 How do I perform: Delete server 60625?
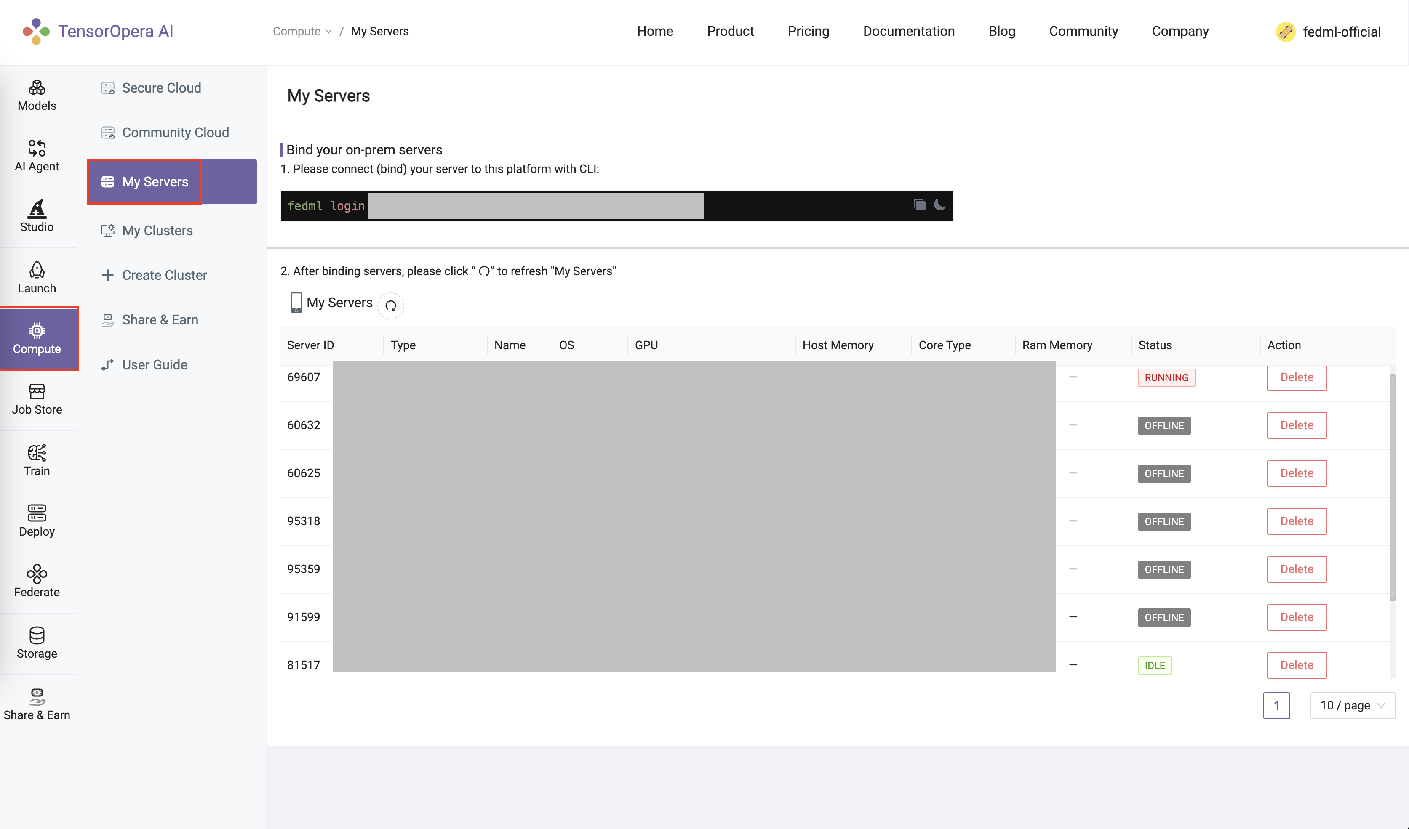pyautogui.click(x=1297, y=473)
